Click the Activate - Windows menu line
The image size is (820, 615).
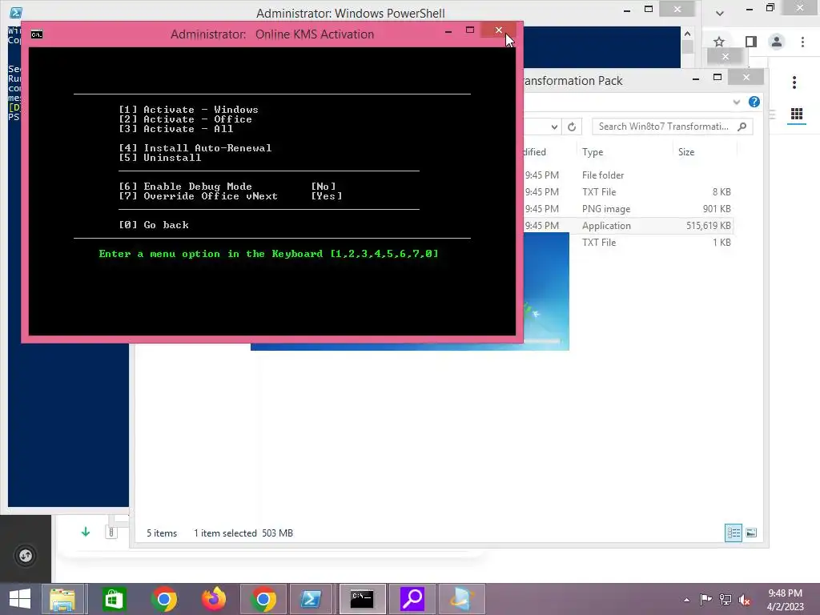point(188,109)
